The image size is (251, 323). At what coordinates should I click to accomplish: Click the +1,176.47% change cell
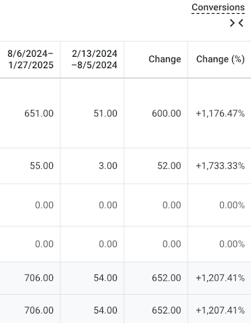220,114
